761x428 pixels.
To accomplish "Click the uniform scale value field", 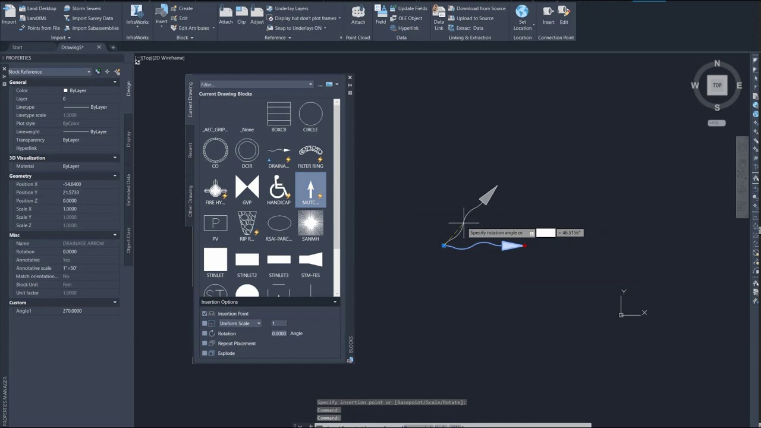I will pyautogui.click(x=279, y=323).
